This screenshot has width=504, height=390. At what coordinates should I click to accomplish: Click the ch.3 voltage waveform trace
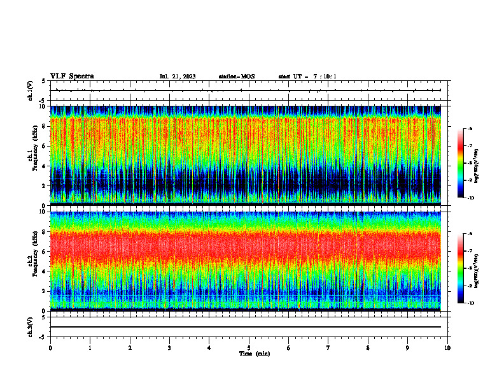point(246,327)
